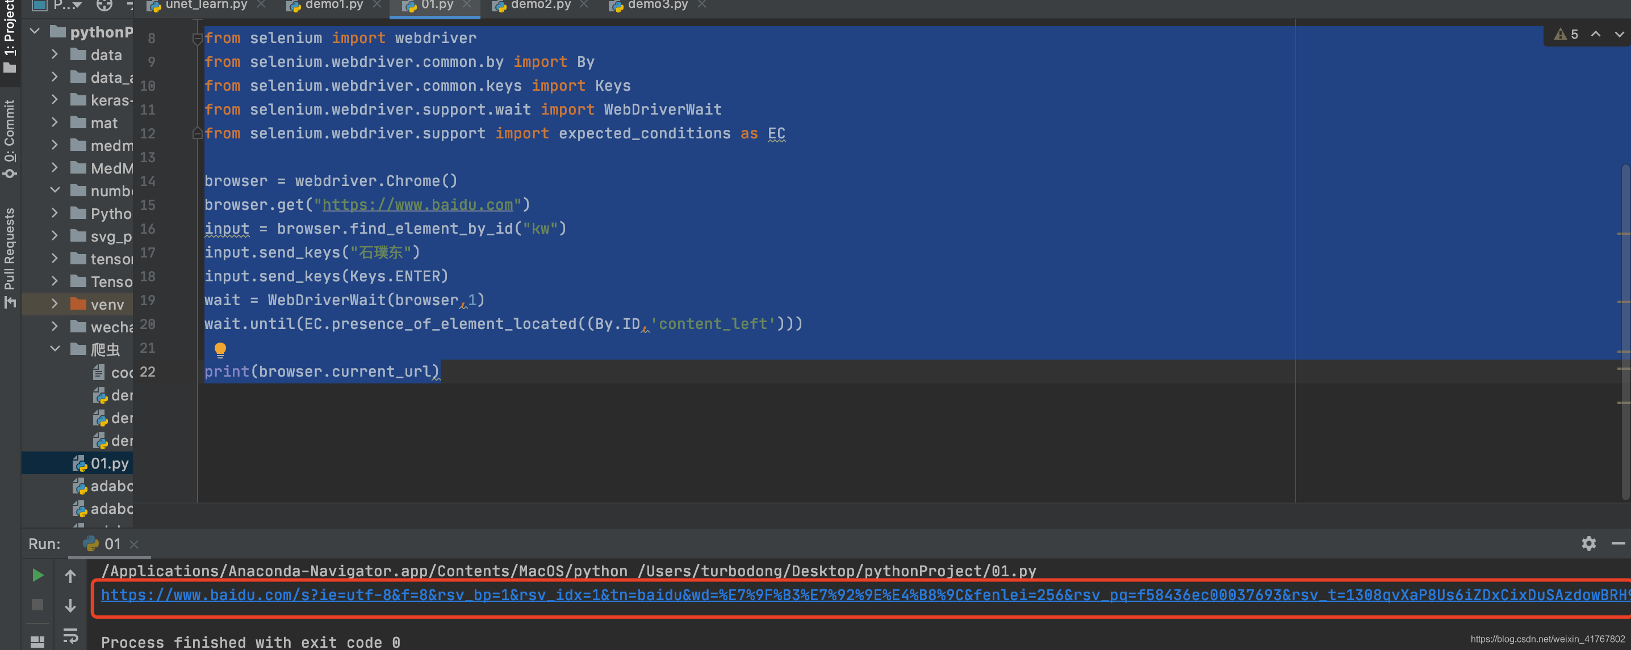Collapse the 爬虫 folder
1631x650 pixels.
coord(55,349)
